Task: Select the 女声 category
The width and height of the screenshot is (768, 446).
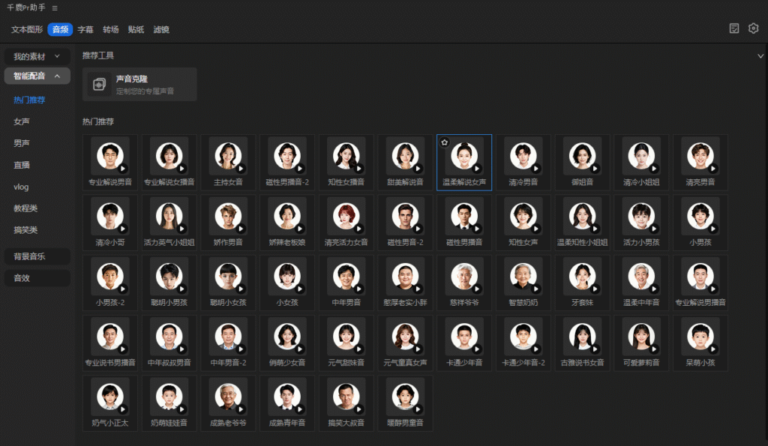Action: pos(22,121)
